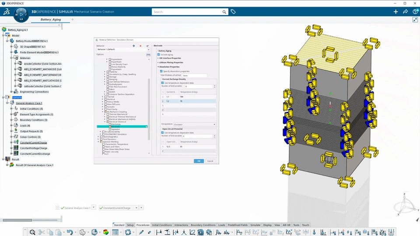Click the OK button in dialog

pyautogui.click(x=199, y=161)
